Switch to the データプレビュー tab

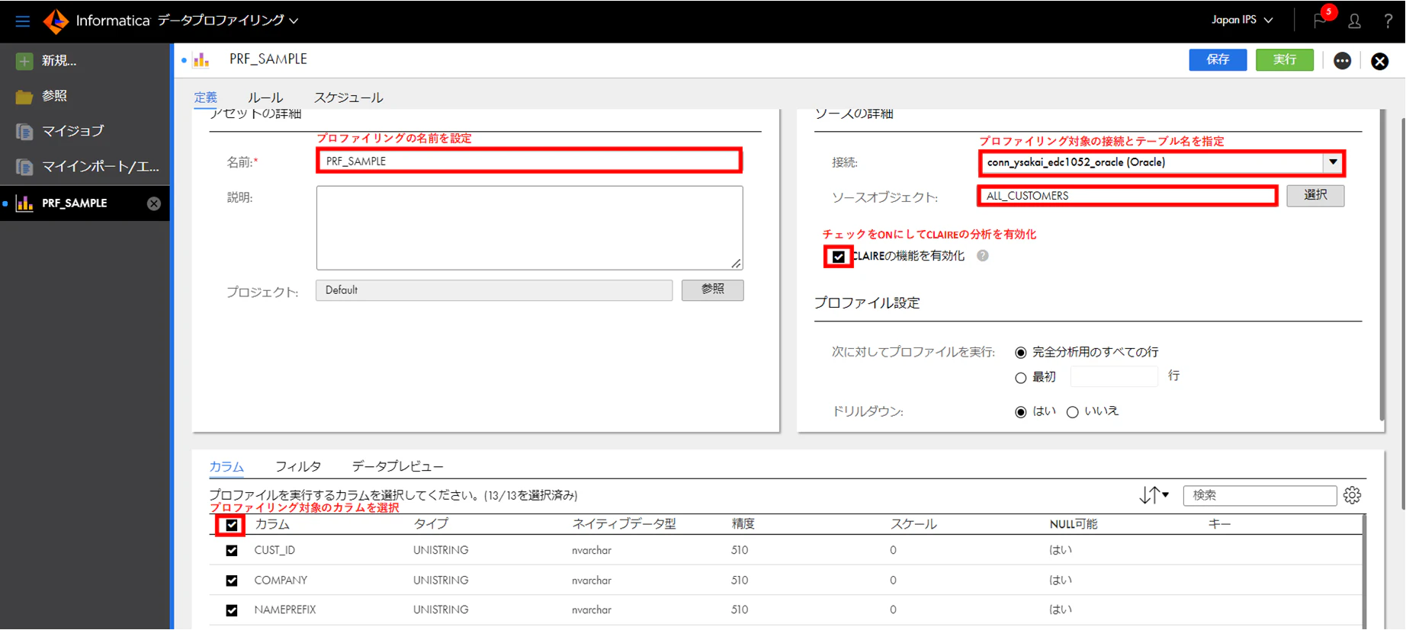[x=397, y=466]
